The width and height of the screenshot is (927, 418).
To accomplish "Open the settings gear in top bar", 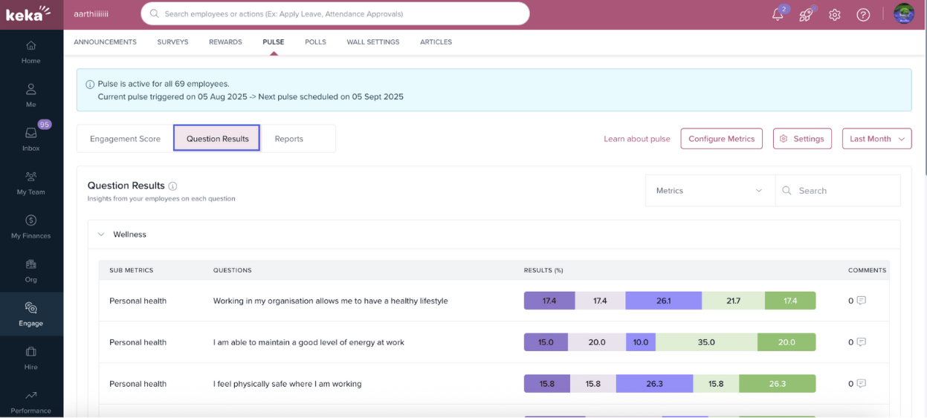I will (x=835, y=15).
